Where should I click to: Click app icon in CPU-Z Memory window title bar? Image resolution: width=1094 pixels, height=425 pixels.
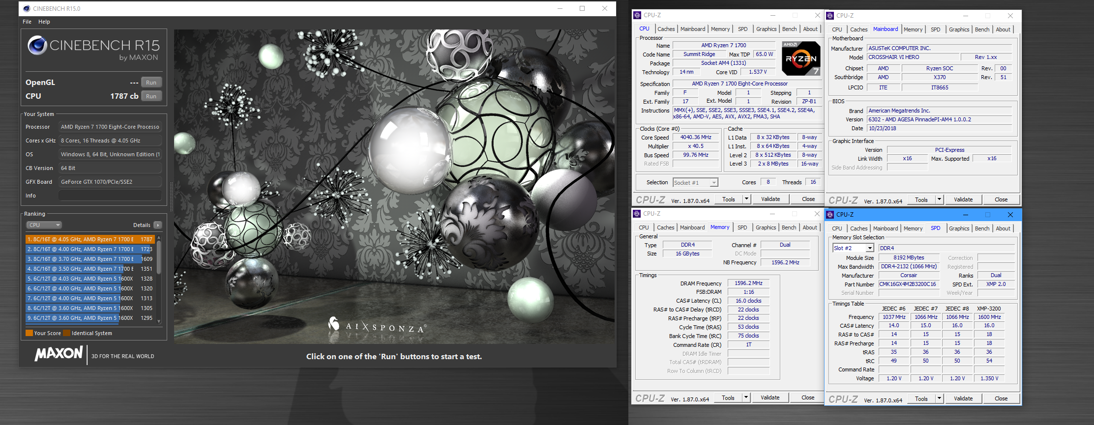pos(637,214)
